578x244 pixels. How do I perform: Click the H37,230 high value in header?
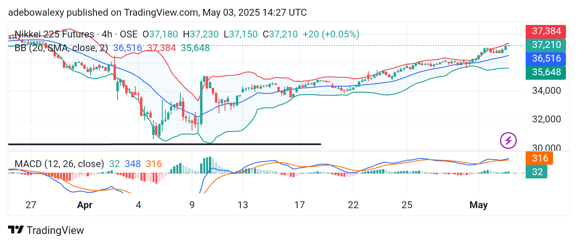(201, 34)
